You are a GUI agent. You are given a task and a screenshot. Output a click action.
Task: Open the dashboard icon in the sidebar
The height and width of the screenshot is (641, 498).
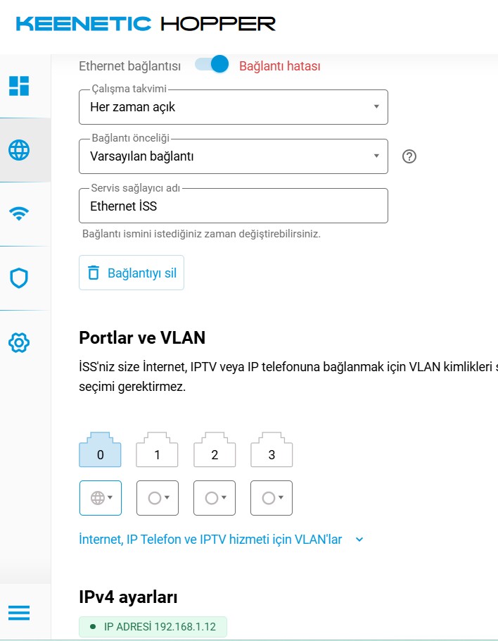(19, 86)
